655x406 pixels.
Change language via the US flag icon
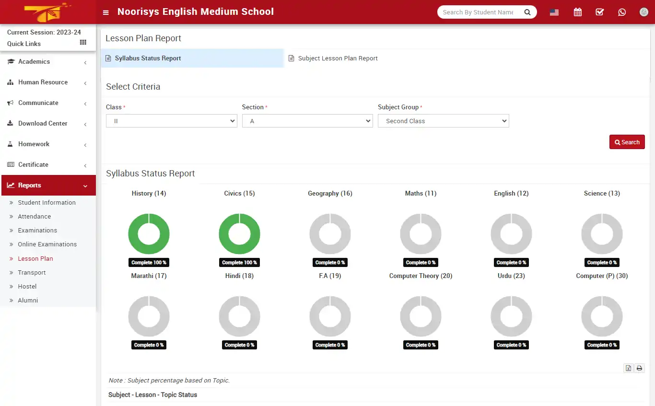pyautogui.click(x=554, y=12)
